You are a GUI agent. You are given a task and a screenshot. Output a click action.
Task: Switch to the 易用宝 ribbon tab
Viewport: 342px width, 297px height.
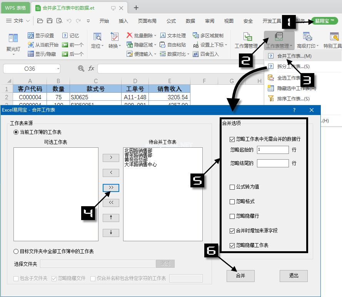coord(324,21)
